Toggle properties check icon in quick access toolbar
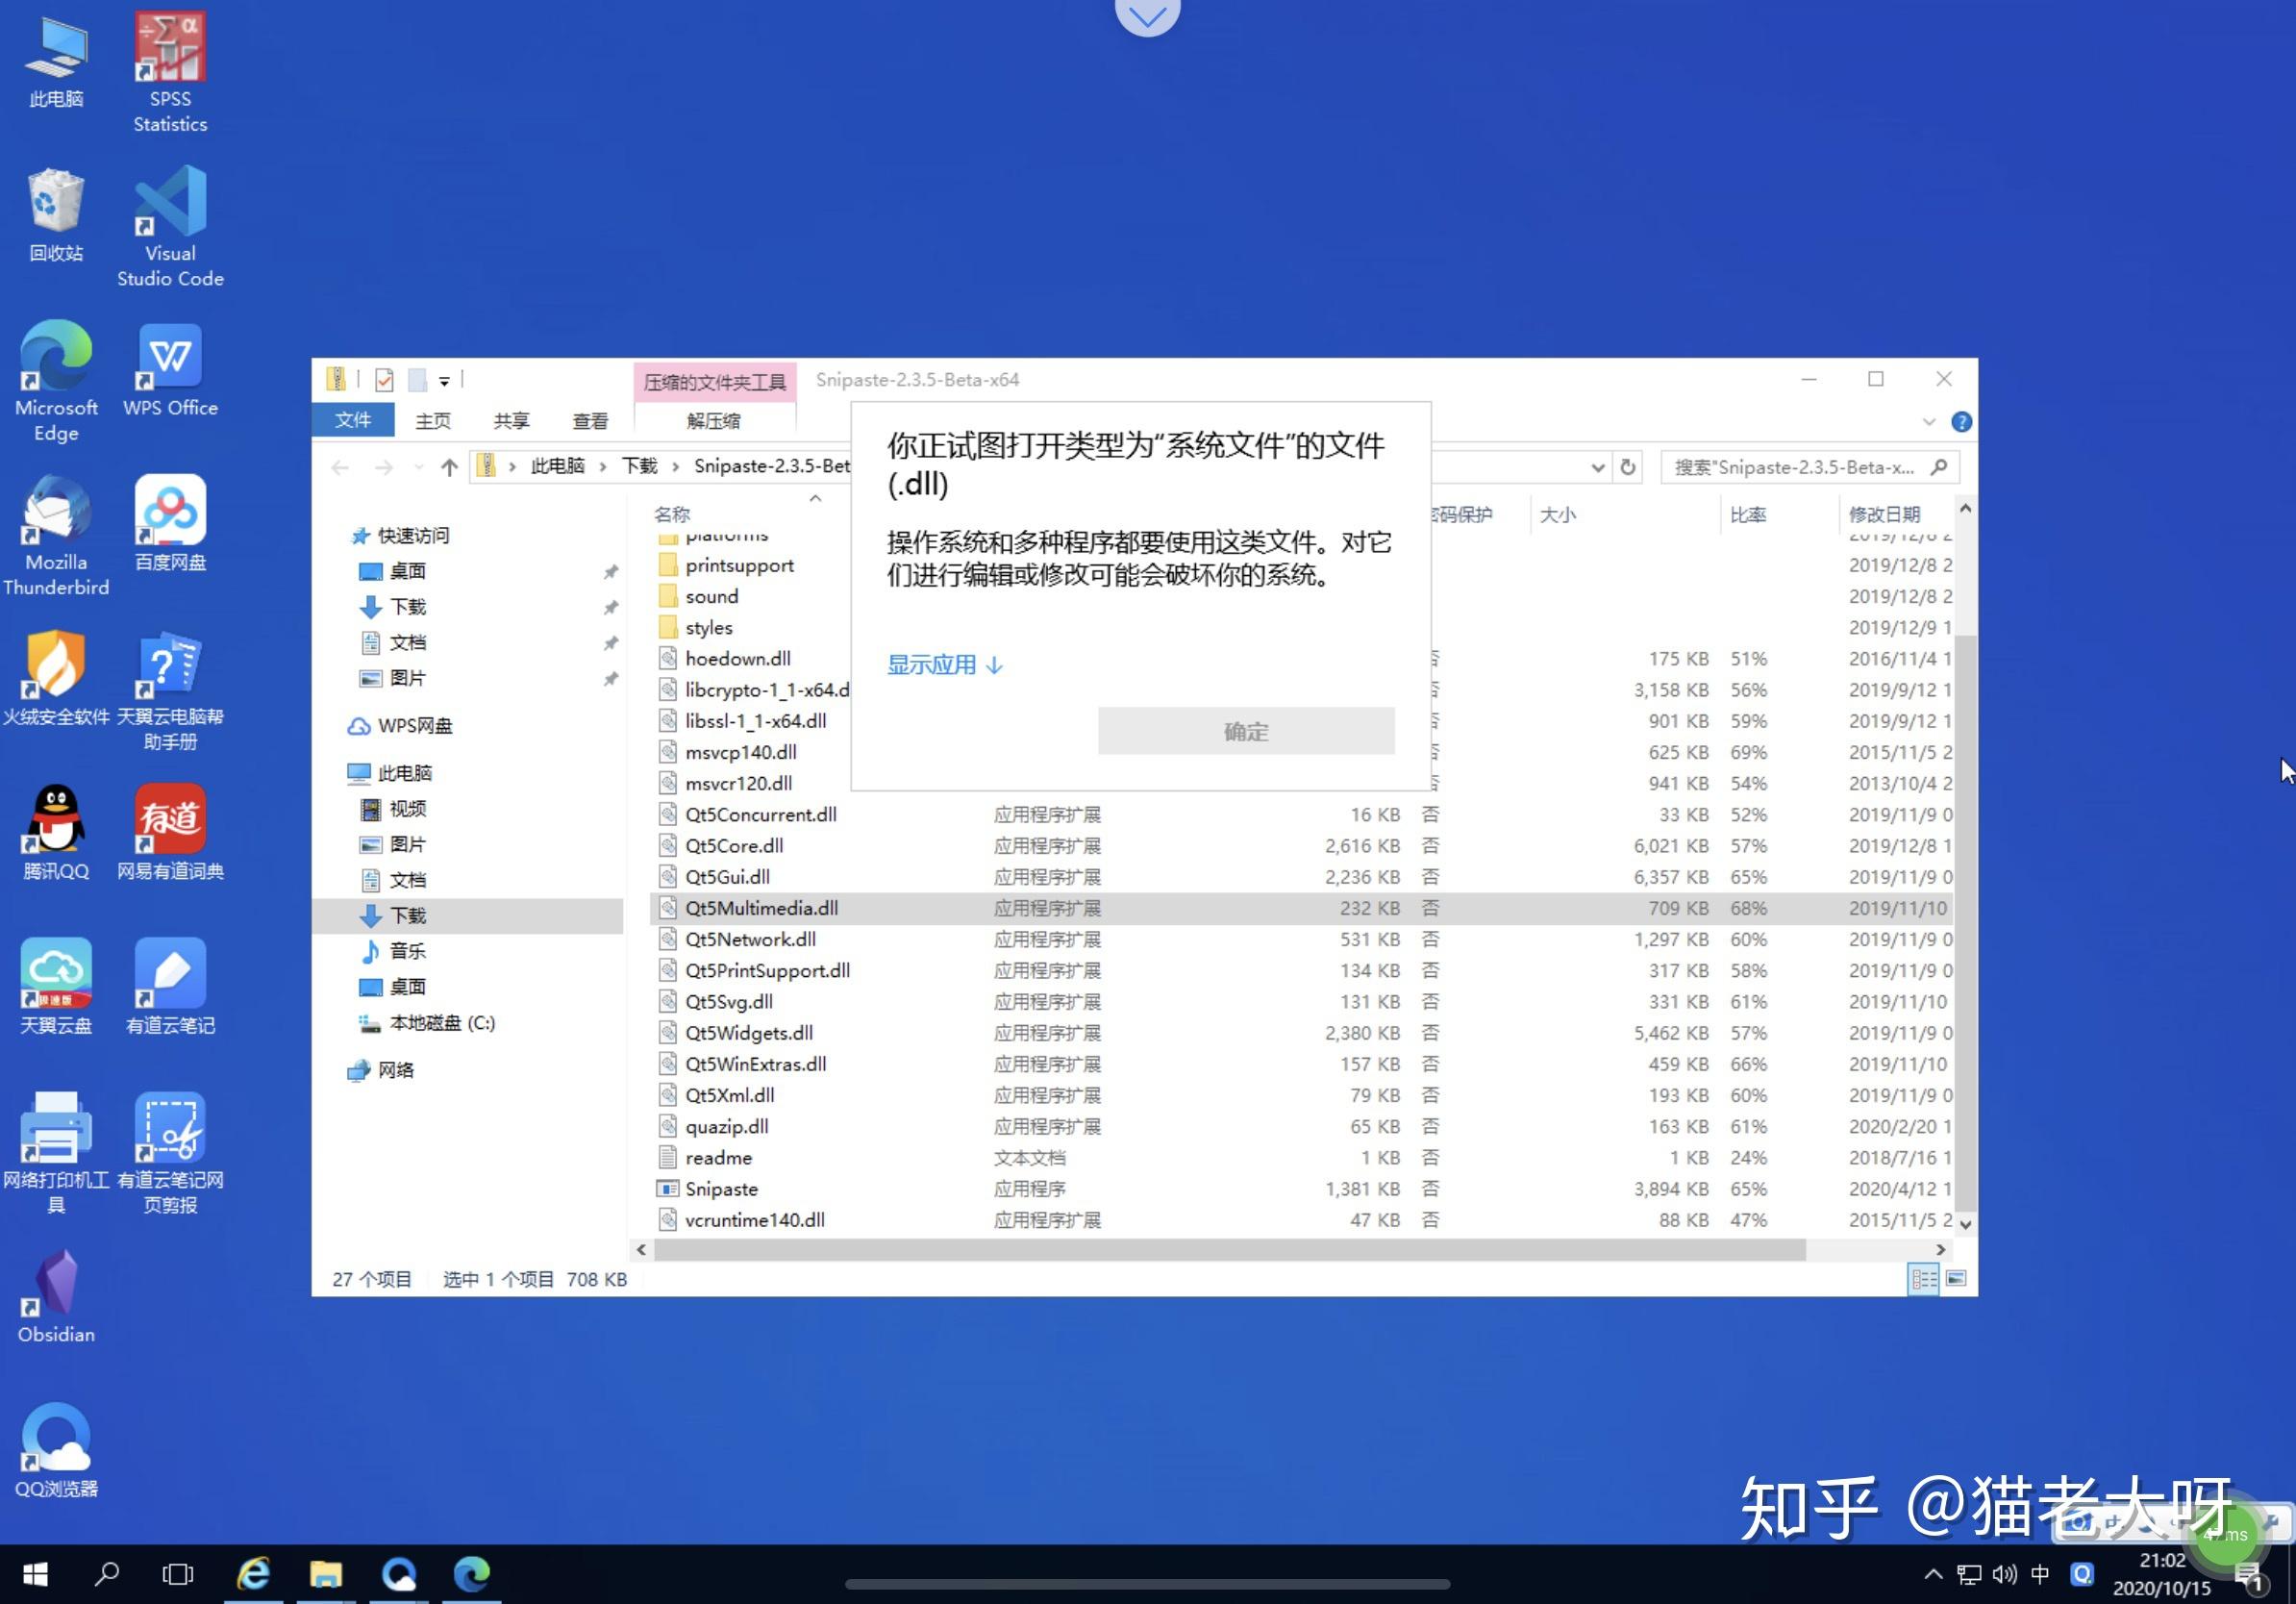2296x1604 pixels. pyautogui.click(x=384, y=380)
